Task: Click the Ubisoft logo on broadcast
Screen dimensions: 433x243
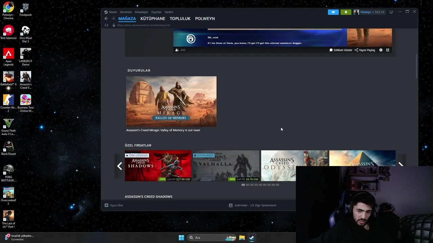Action: pyautogui.click(x=191, y=39)
